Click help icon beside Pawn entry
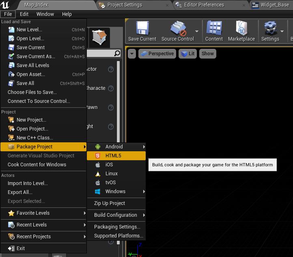293x257 pixels. click(x=111, y=107)
